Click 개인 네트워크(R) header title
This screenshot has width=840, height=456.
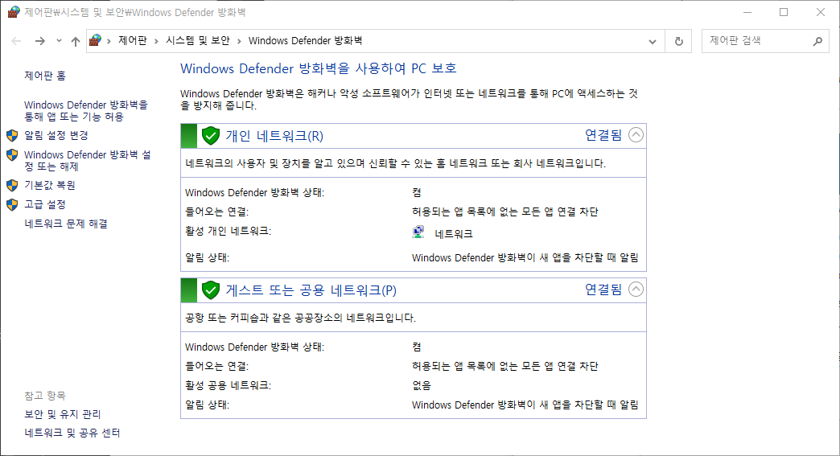(274, 136)
